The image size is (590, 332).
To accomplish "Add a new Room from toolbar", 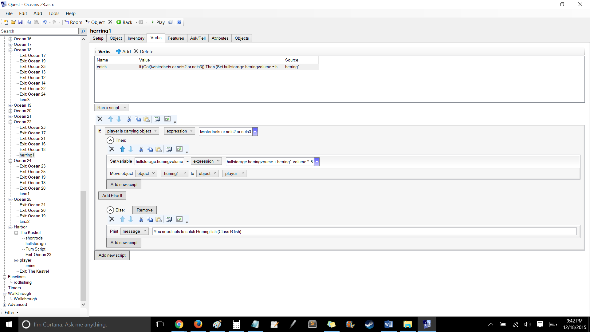I will (x=73, y=22).
